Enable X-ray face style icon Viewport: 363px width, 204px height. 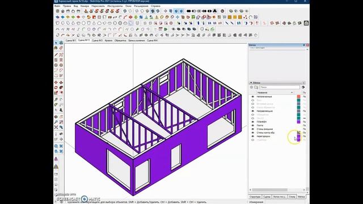click(x=125, y=11)
